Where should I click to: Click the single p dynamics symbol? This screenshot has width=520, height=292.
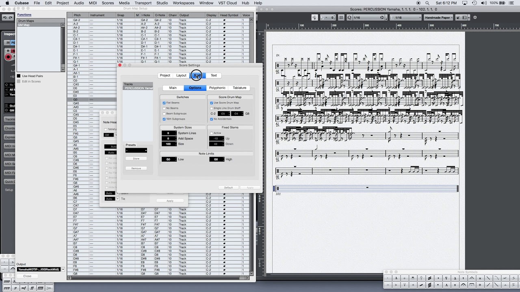[15, 288]
